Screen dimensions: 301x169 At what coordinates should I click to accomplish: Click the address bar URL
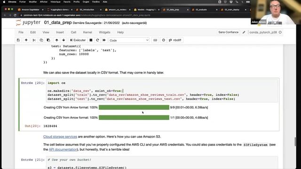pos(87,15)
